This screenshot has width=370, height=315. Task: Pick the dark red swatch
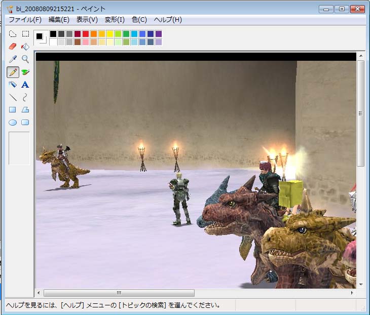pos(78,34)
